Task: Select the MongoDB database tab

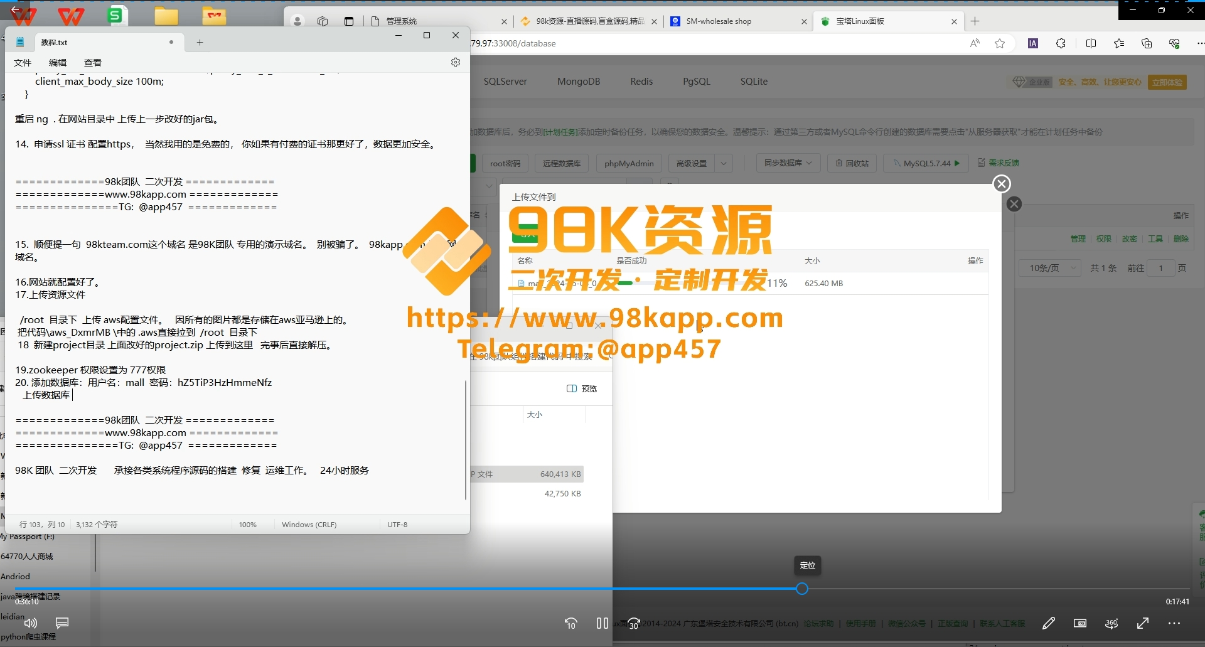Action: [x=579, y=82]
